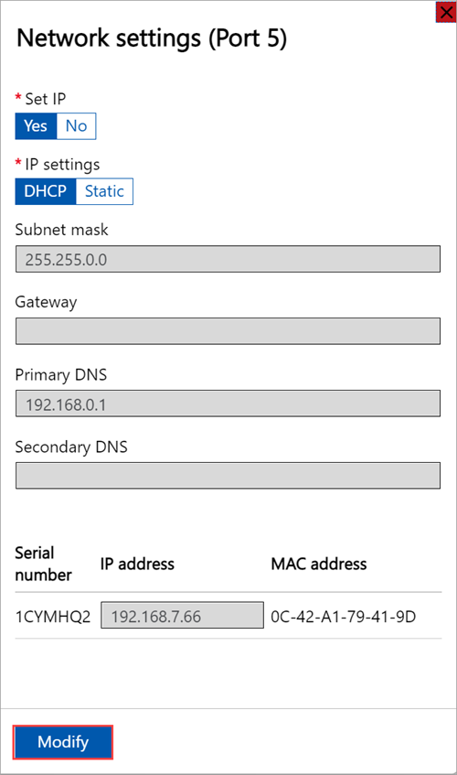This screenshot has width=457, height=775.
Task: Click the Subnet mask field showing 255.255.0.0
Action: coord(228,259)
